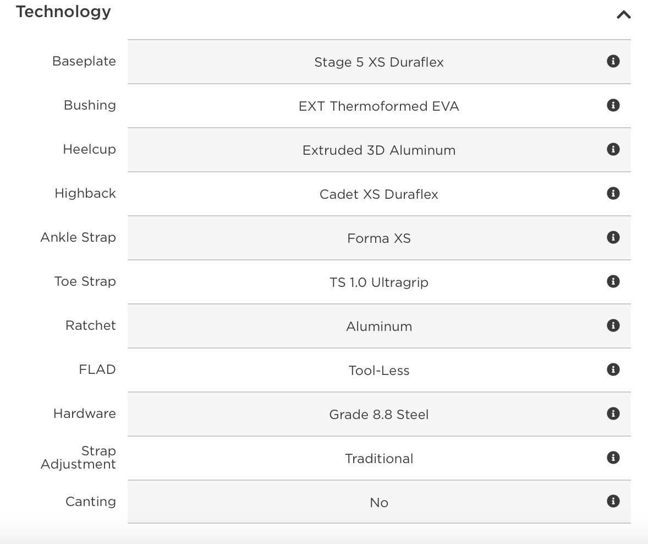Show info for Ankle Strap Forma XS
Image resolution: width=648 pixels, height=544 pixels.
point(613,237)
